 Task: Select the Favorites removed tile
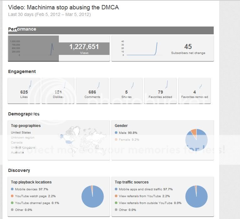(194, 91)
